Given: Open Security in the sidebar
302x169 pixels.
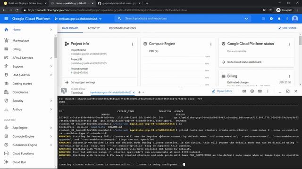Looking at the screenshot, I should [18, 101].
